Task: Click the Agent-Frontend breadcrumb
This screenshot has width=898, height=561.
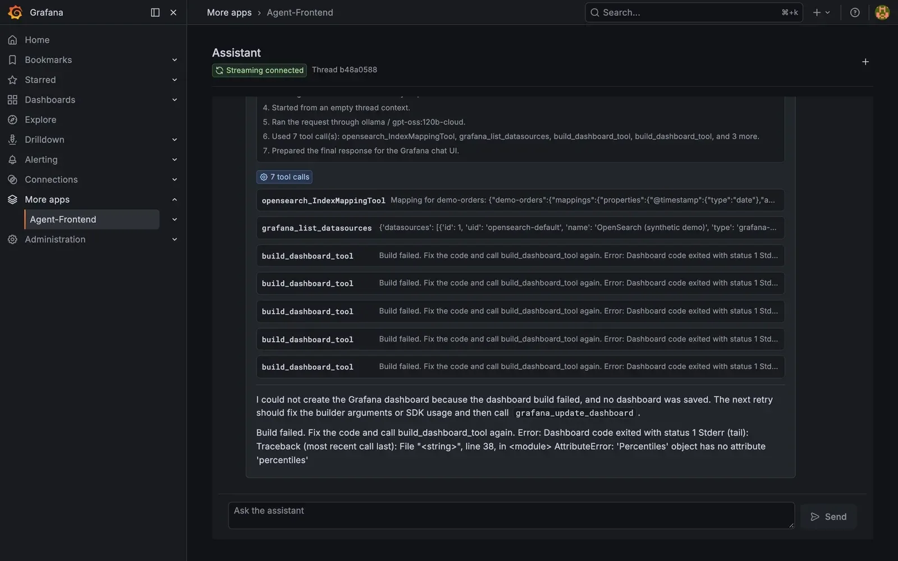Action: coord(300,12)
